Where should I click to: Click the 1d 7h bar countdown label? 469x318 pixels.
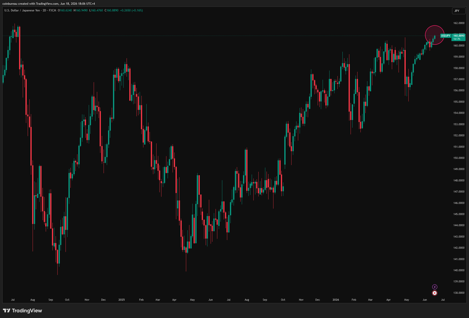(456, 40)
